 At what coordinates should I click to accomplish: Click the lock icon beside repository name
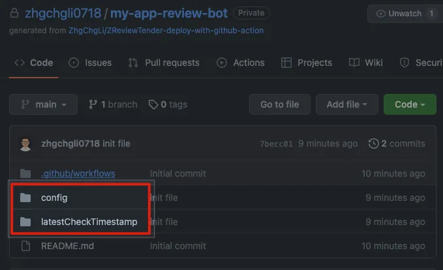point(14,14)
